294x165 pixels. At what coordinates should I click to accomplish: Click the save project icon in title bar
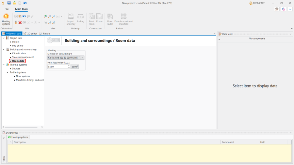coord(9,3)
